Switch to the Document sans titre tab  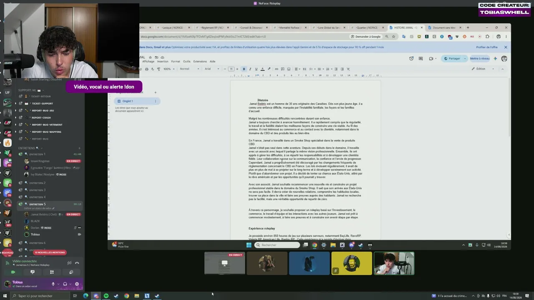pyautogui.click(x=445, y=27)
